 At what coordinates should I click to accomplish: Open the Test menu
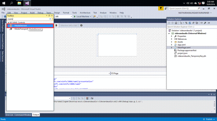pyautogui.click(x=95, y=13)
